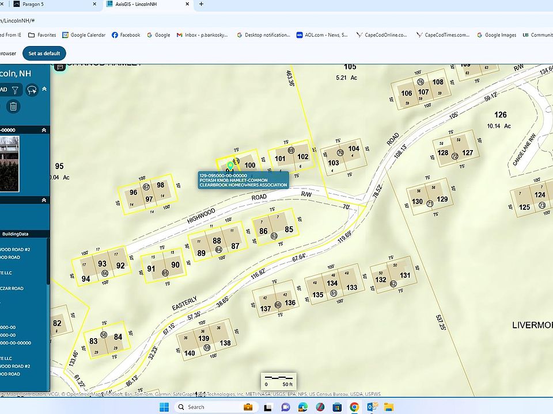Open a new browser tab

(x=201, y=4)
